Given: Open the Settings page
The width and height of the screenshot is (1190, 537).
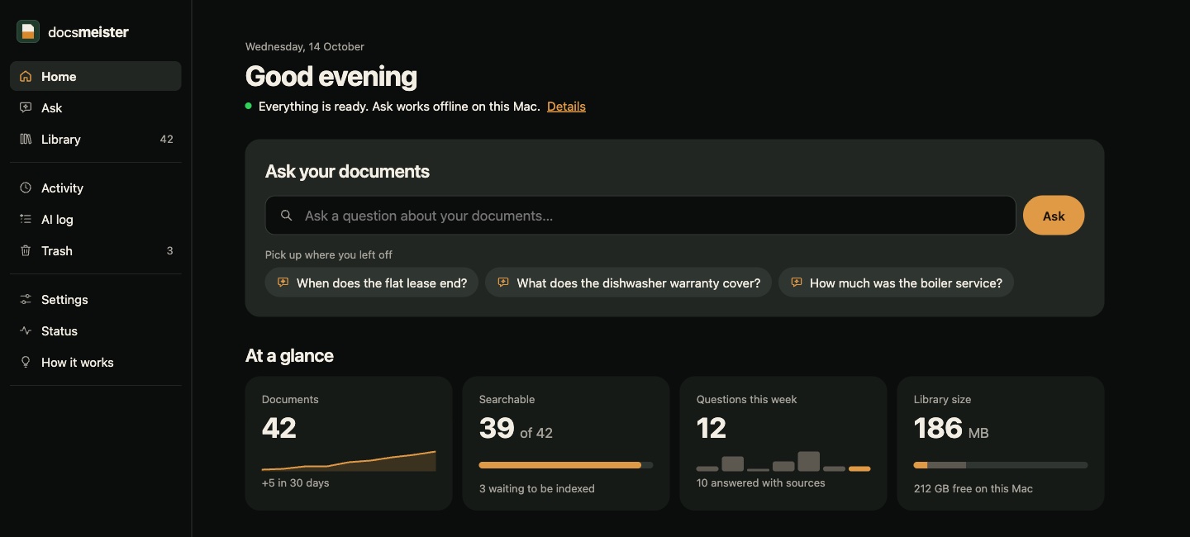Looking at the screenshot, I should (x=96, y=299).
